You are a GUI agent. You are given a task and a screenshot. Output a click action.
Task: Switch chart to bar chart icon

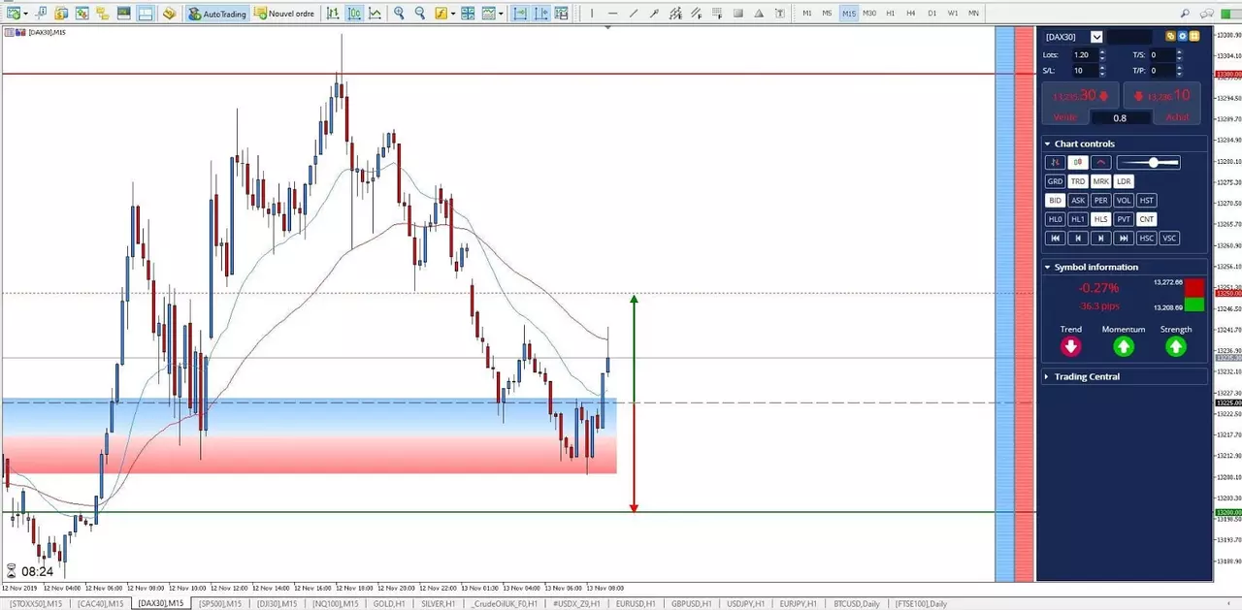tap(333, 14)
